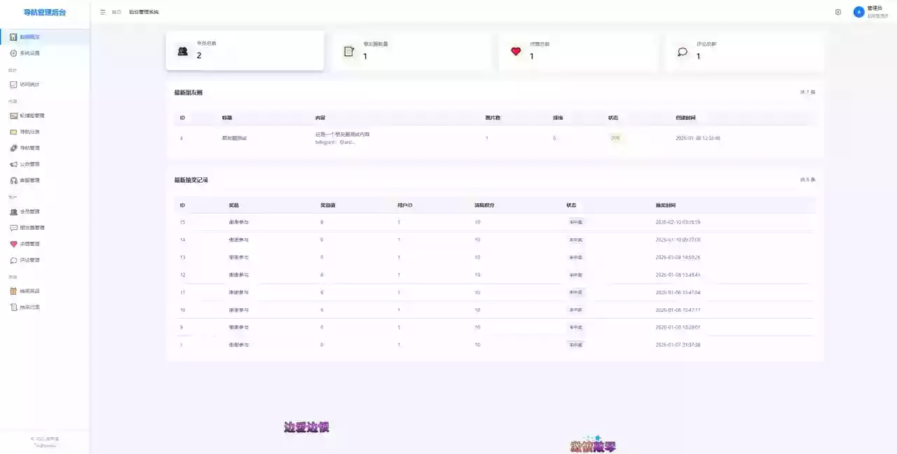Go to 会员管理 menu item
This screenshot has height=454, width=897.
coord(29,212)
